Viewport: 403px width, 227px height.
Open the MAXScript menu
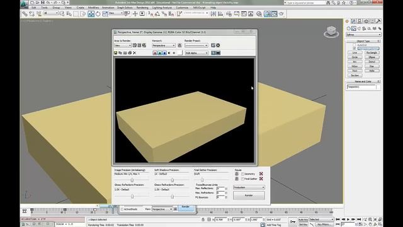pyautogui.click(x=199, y=8)
